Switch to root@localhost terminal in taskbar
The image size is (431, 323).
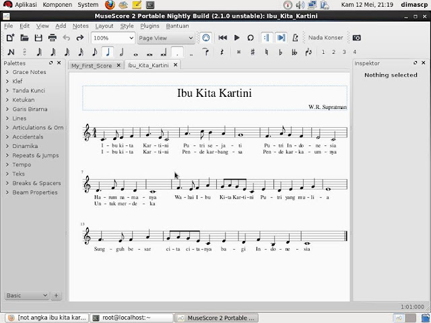click(132, 318)
